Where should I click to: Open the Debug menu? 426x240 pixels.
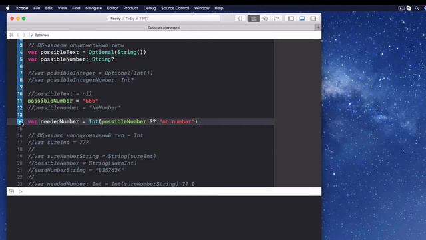[150, 8]
